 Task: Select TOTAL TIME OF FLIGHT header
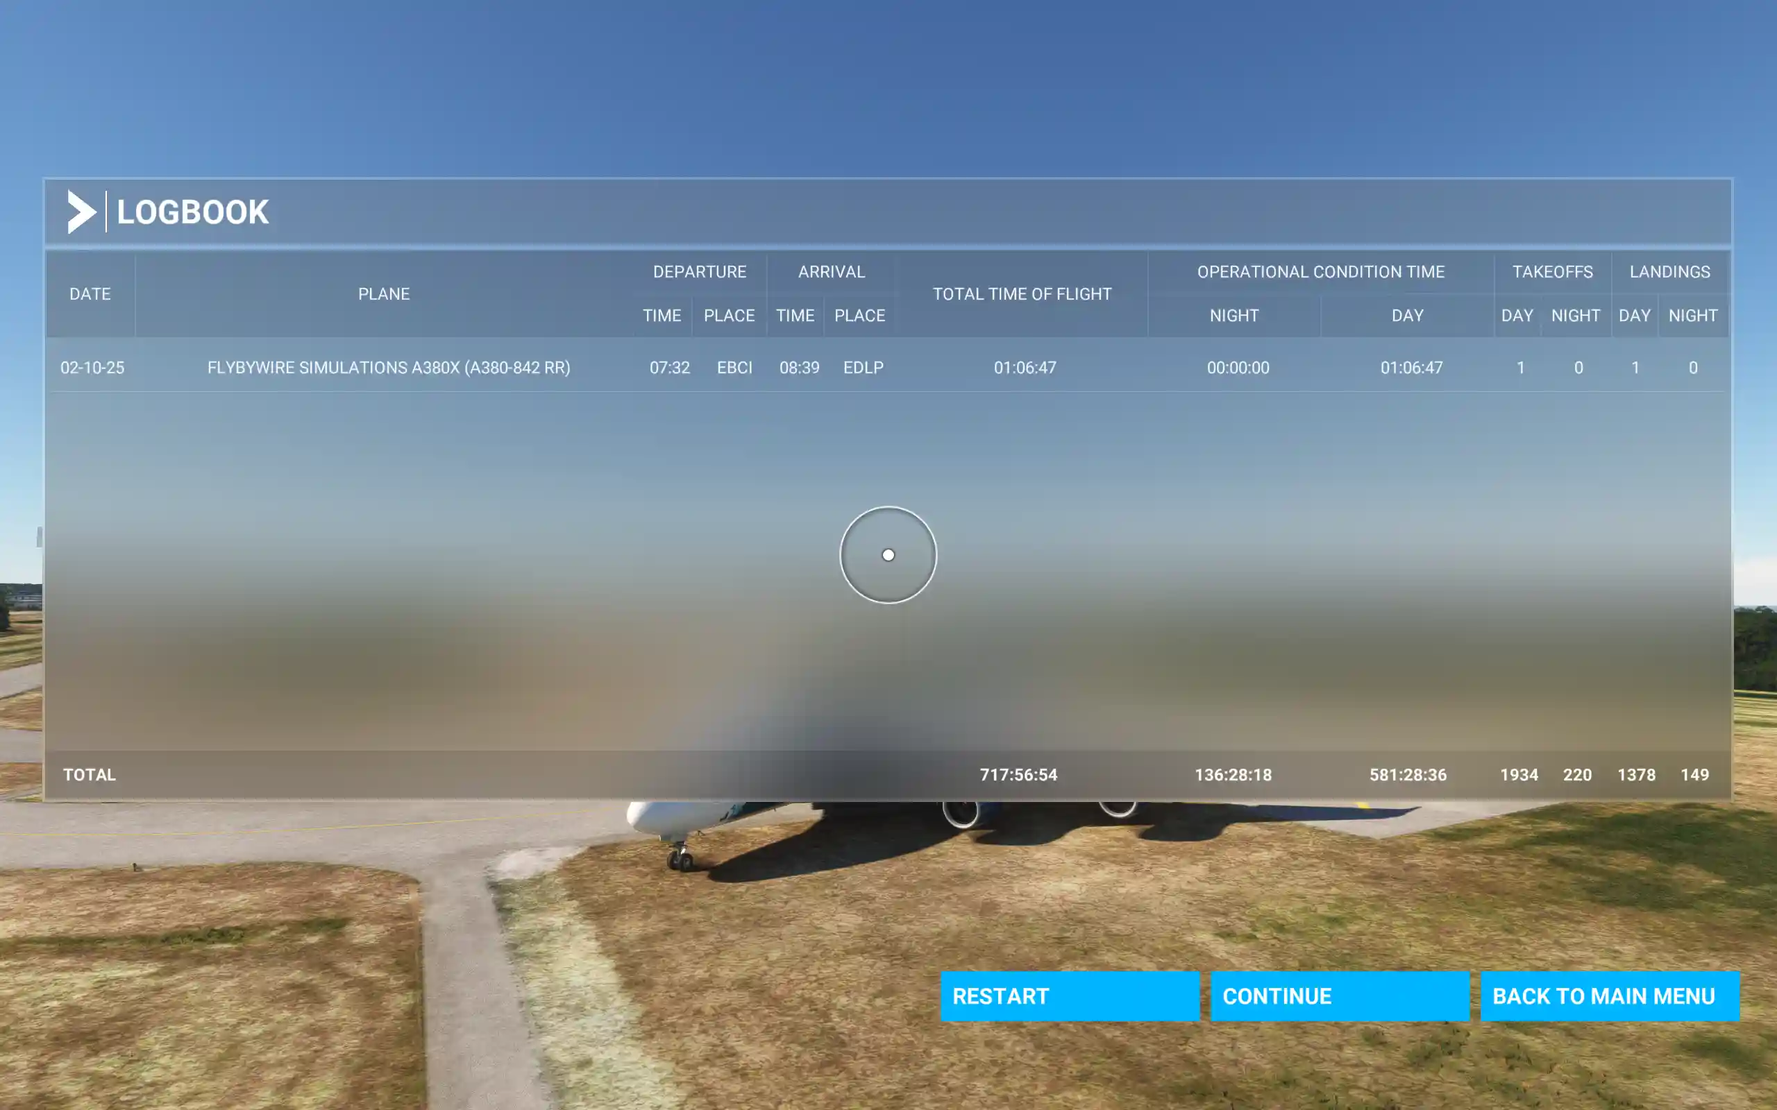click(x=1021, y=293)
